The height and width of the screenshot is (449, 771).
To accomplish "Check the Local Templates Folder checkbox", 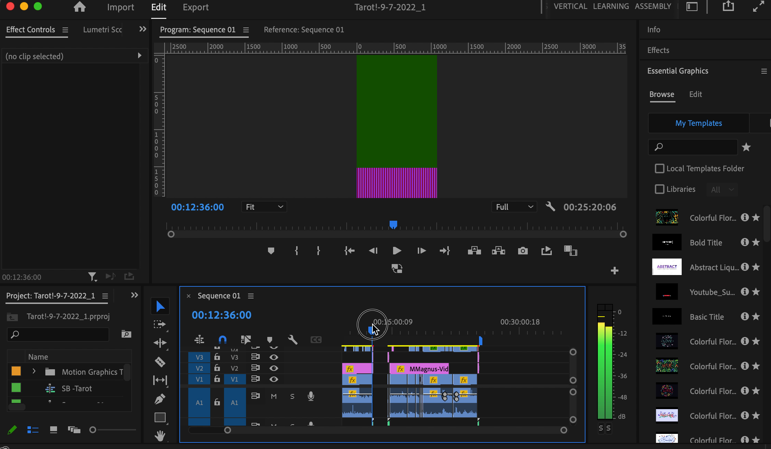I will click(660, 168).
